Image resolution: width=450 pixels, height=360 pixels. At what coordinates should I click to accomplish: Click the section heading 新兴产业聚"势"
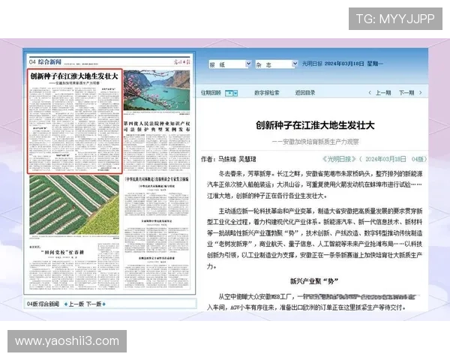(x=314, y=281)
